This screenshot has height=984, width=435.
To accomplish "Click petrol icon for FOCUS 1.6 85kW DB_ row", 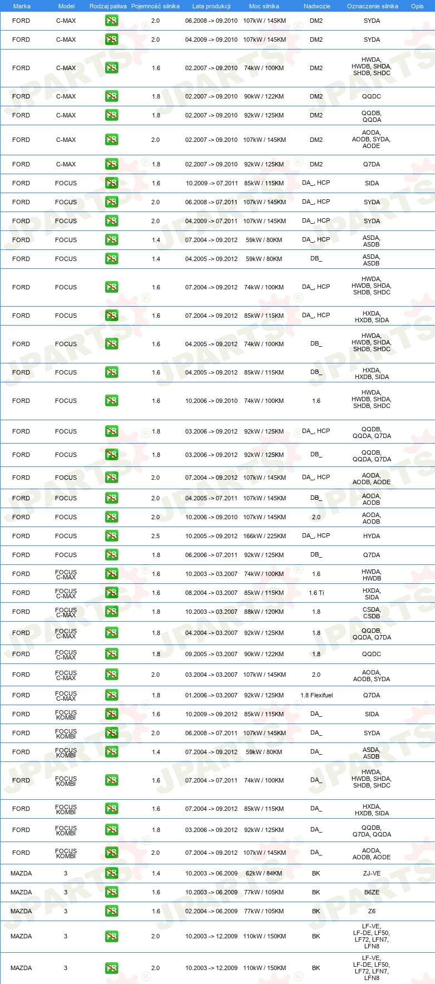I will 112,372.
